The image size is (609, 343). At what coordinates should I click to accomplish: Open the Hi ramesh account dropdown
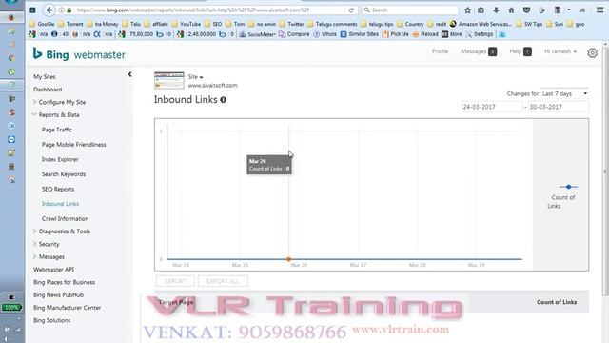(x=560, y=51)
